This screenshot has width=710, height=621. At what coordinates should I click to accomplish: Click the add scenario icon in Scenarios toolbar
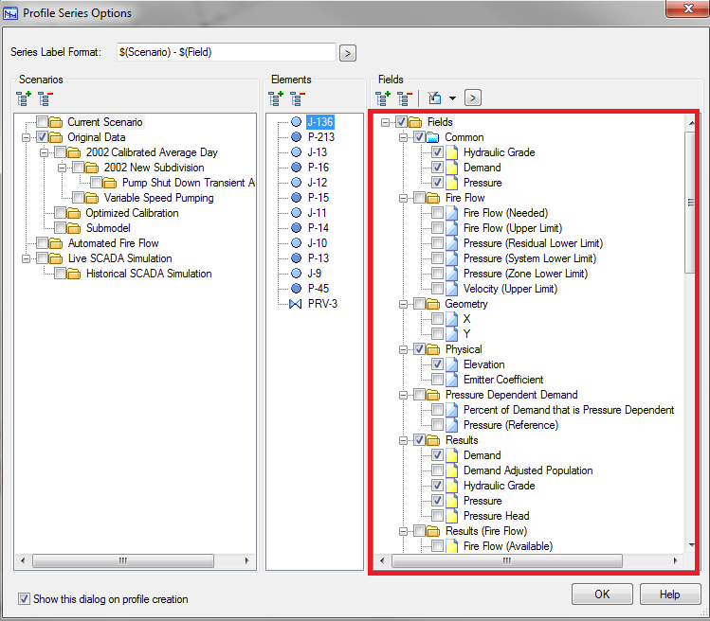[x=24, y=98]
